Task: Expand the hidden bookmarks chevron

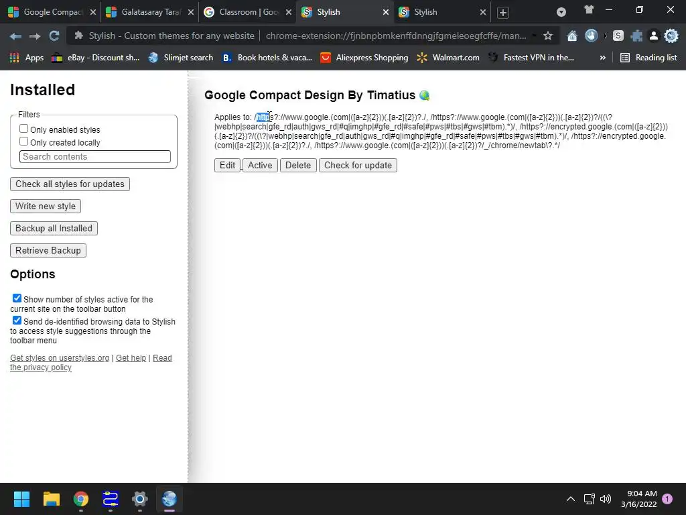Action: (x=603, y=58)
